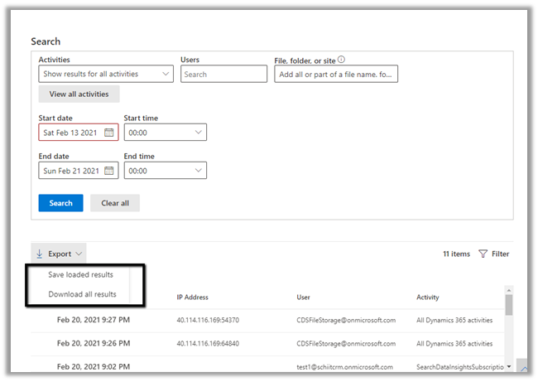Choose Download all results

[x=82, y=294]
